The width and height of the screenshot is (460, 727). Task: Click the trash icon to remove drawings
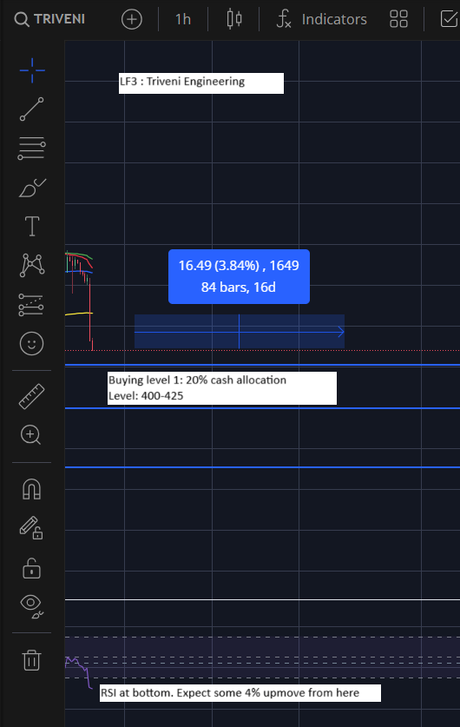pos(31,660)
